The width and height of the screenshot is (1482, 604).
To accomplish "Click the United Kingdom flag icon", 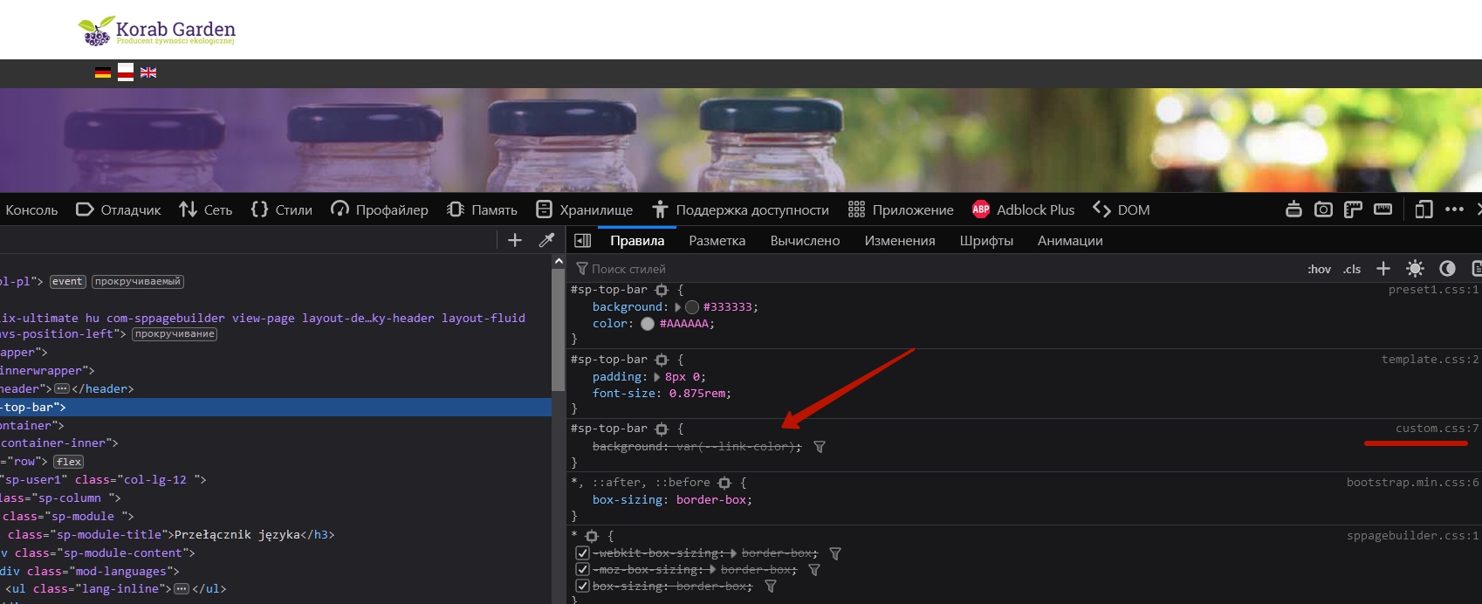I will [x=148, y=72].
